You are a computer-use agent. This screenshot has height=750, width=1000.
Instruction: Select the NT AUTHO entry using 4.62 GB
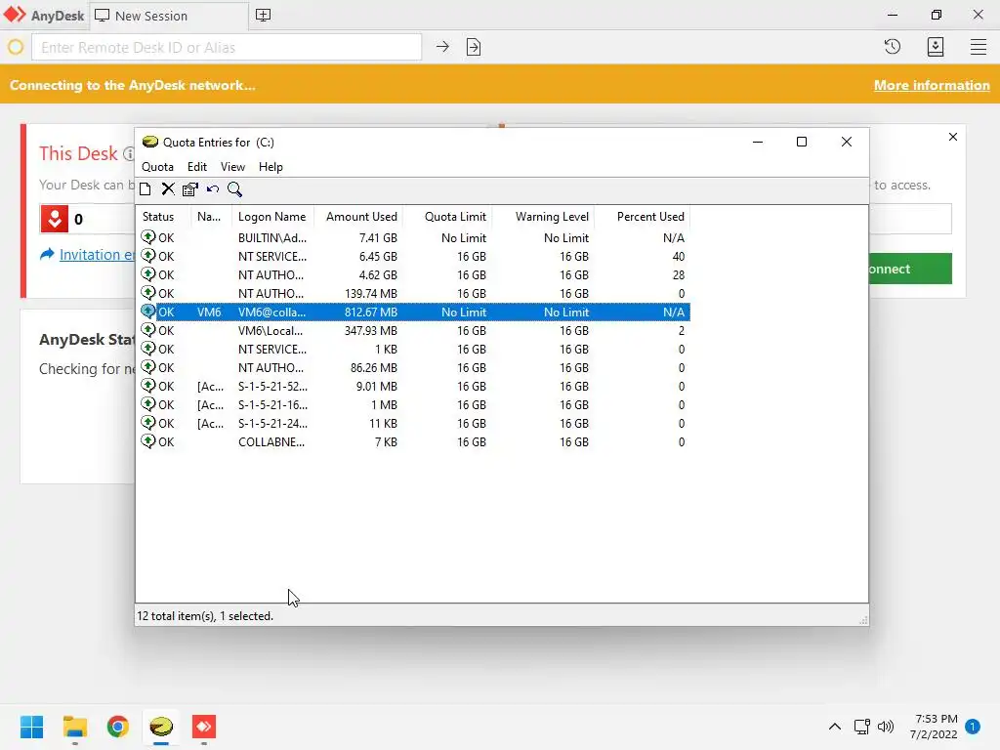coord(413,274)
